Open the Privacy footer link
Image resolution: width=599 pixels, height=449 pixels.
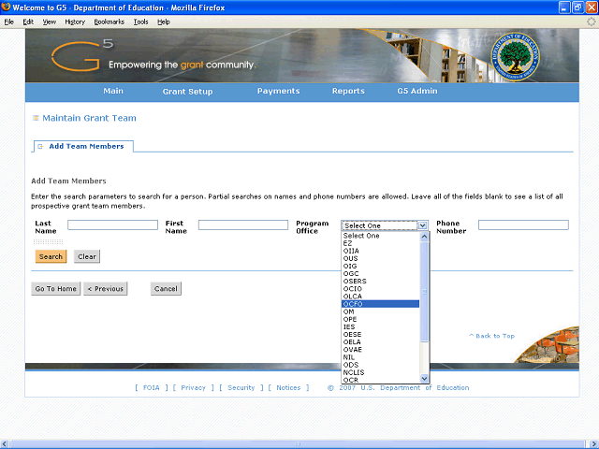(x=194, y=387)
